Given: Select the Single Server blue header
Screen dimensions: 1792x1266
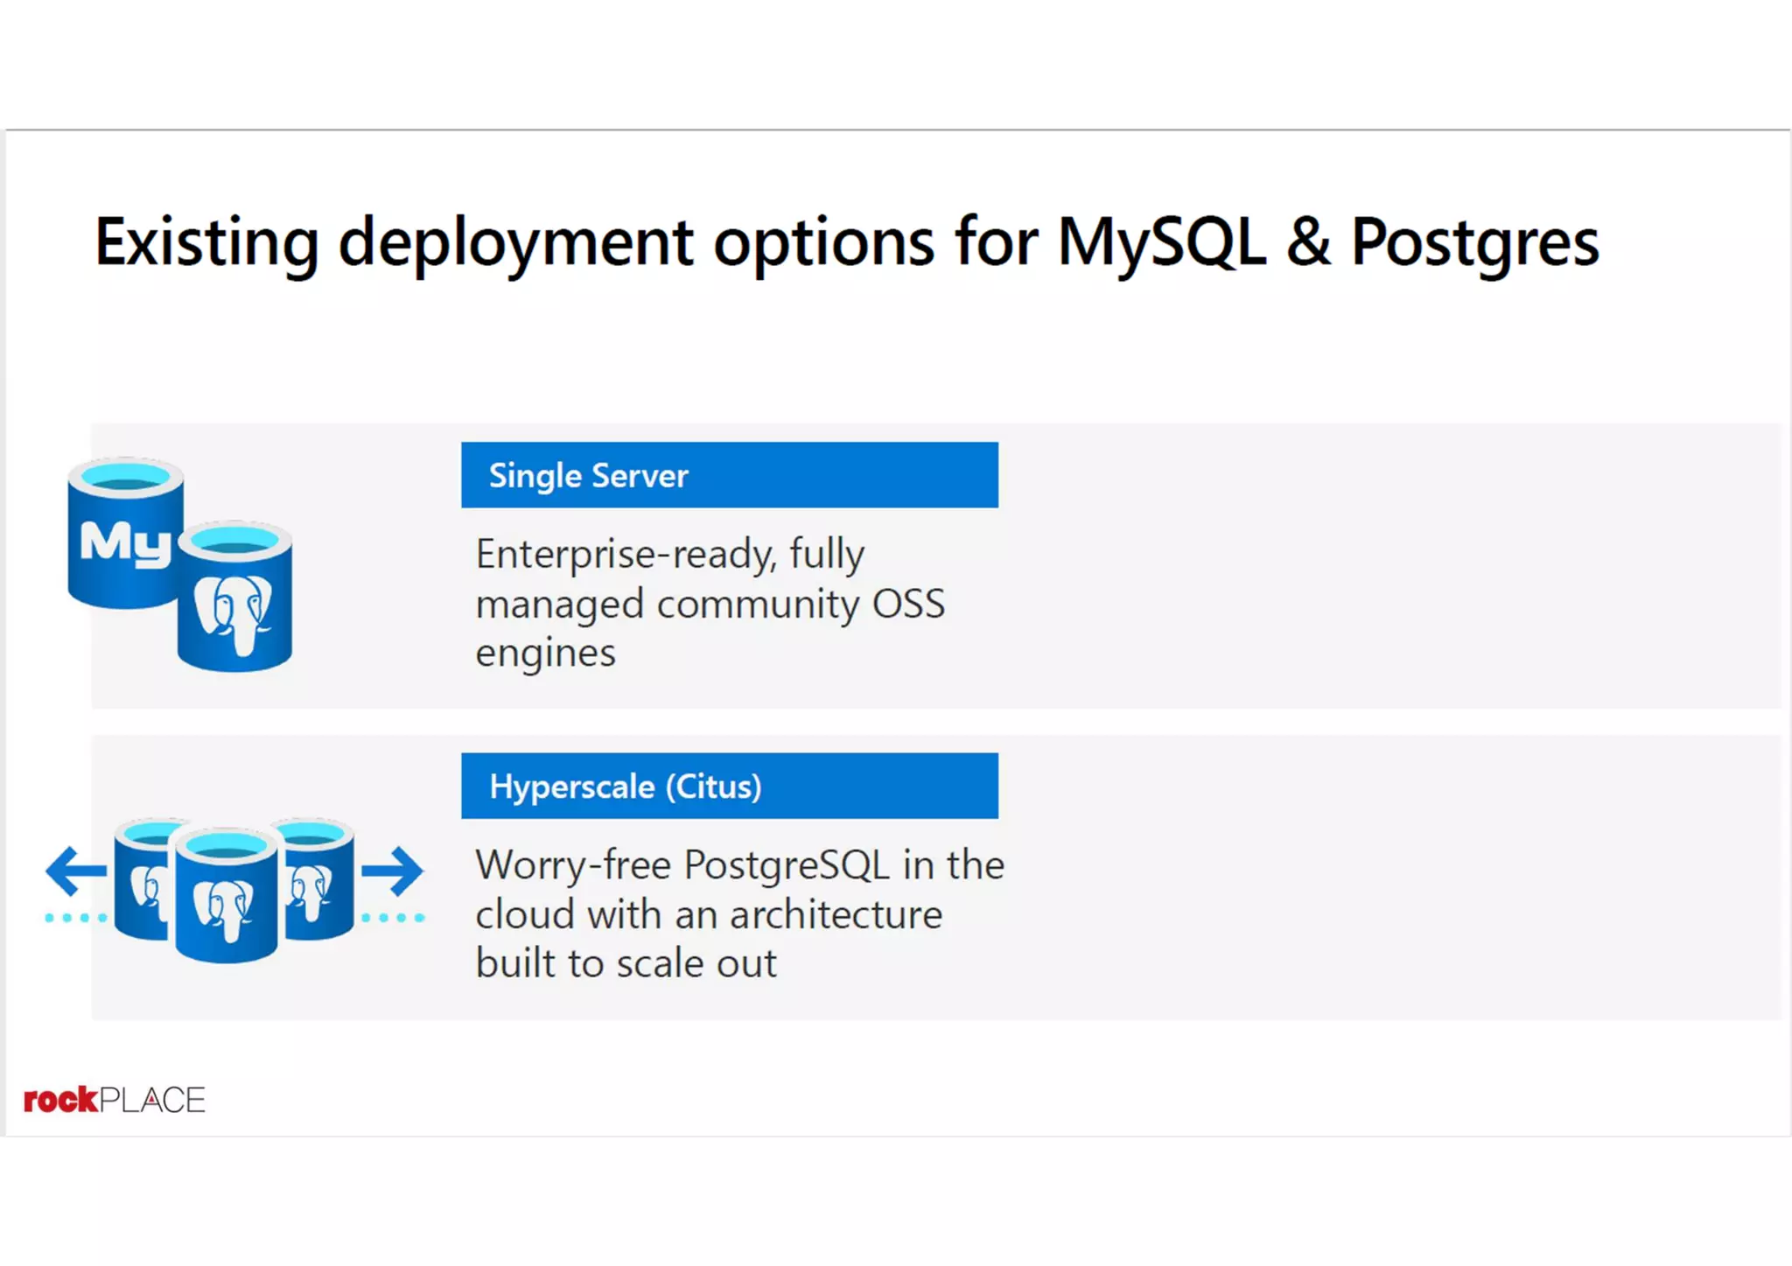Looking at the screenshot, I should [x=730, y=475].
